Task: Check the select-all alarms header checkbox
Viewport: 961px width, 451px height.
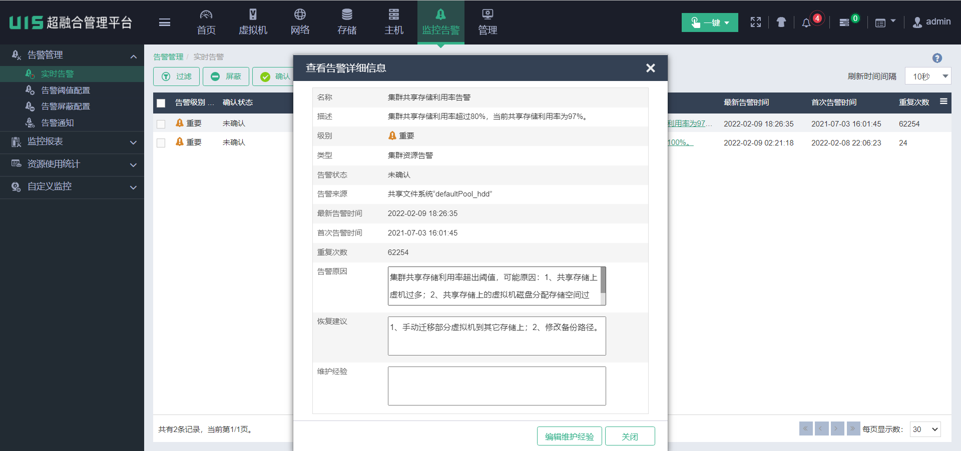Action: tap(161, 103)
